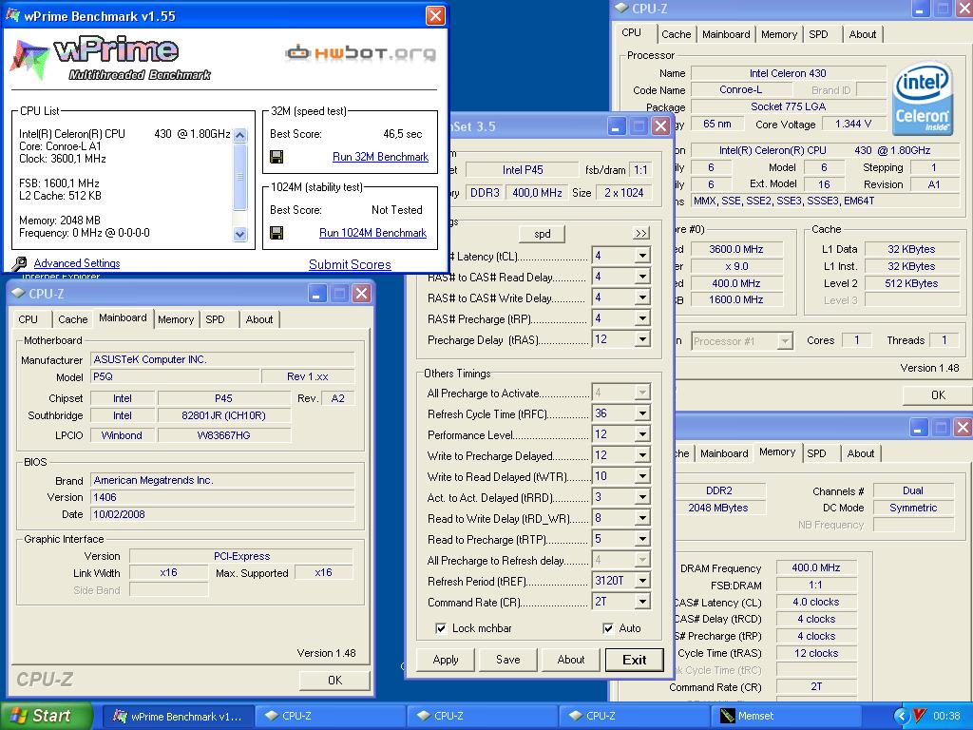The height and width of the screenshot is (730, 973).
Task: Click the Run 32M Benchmark link
Action: point(380,157)
